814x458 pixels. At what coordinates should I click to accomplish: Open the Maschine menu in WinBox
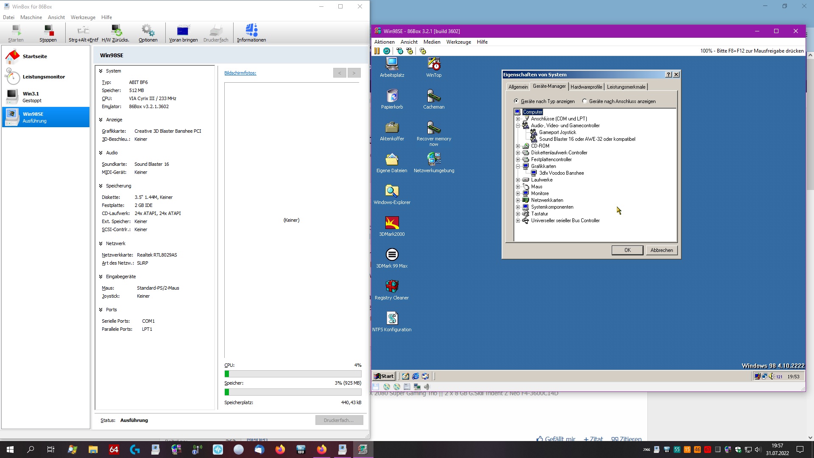[31, 17]
